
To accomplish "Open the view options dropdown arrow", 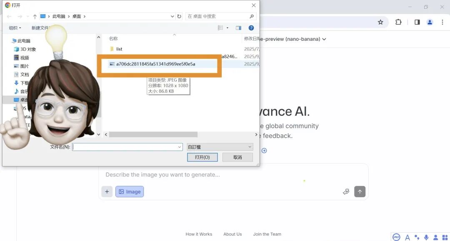I will 227,28.
